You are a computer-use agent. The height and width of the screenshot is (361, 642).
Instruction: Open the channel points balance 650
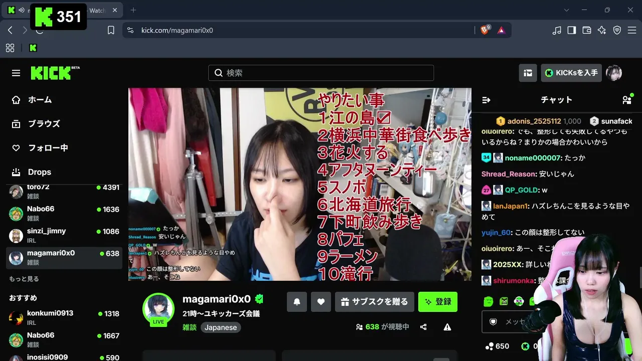point(498,346)
